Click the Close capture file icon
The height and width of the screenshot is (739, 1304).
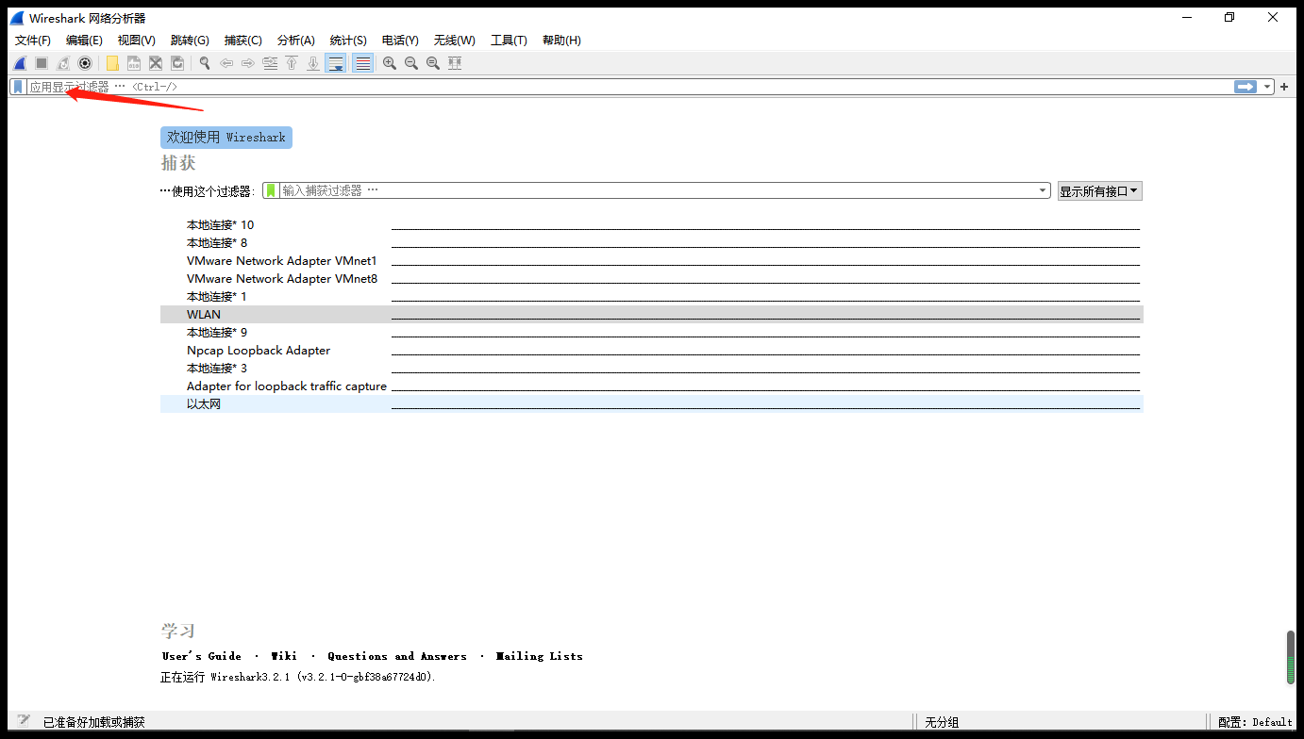[156, 63]
